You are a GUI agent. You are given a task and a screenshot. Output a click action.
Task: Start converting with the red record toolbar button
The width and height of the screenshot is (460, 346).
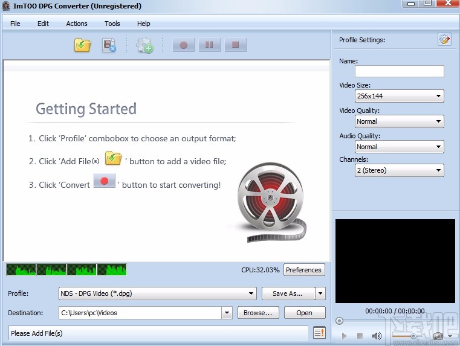[184, 45]
